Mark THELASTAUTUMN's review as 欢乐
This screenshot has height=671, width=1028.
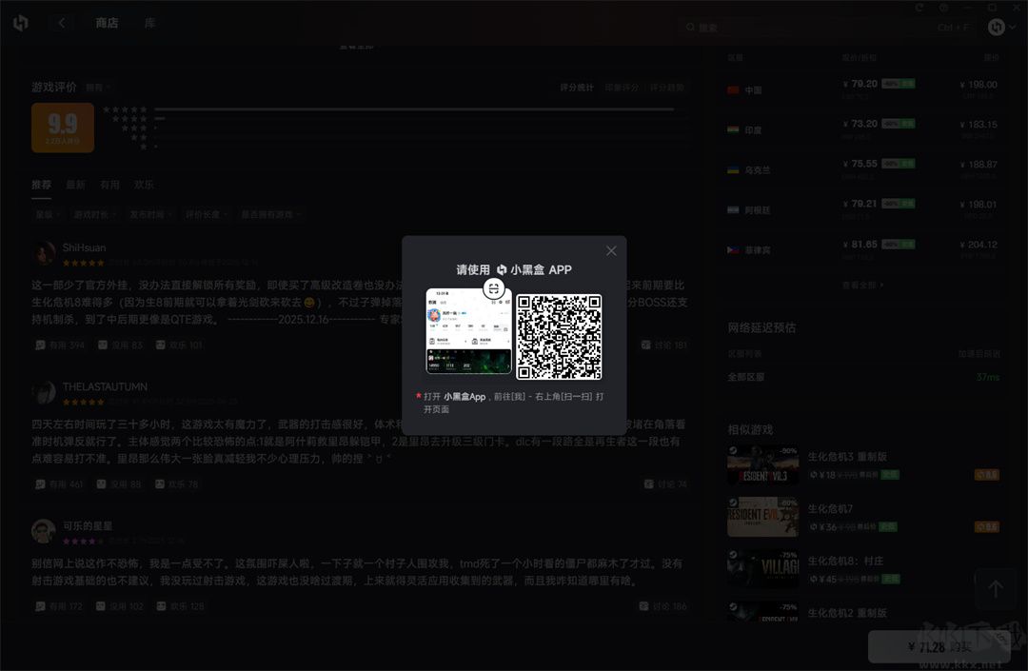(176, 484)
